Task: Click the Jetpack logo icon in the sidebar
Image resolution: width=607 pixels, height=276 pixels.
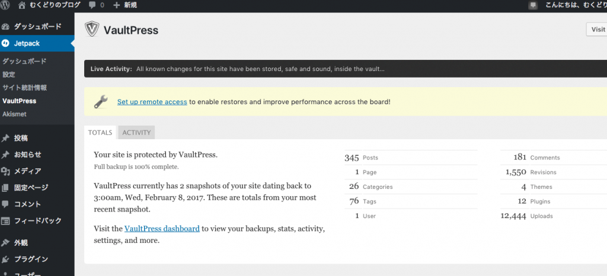Action: coord(5,43)
